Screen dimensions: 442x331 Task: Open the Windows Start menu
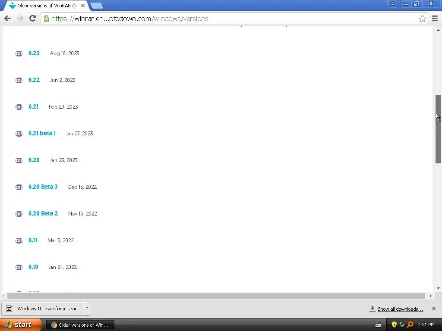pyautogui.click(x=21, y=325)
